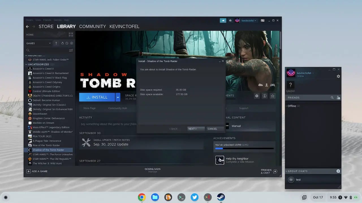
Task: Click the Add a Game plus icon
Action: click(x=28, y=171)
